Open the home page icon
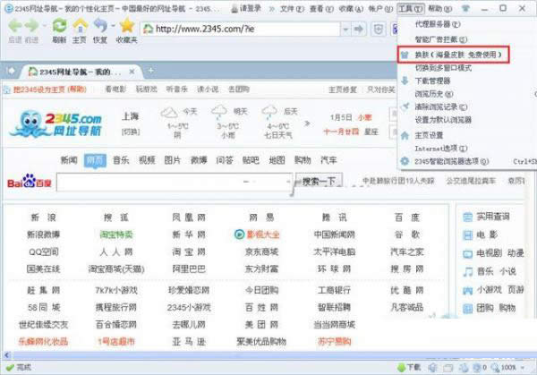537x375 pixels. point(80,26)
